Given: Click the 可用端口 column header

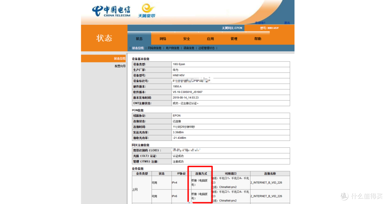Looking at the screenshot, I should click(x=231, y=174).
